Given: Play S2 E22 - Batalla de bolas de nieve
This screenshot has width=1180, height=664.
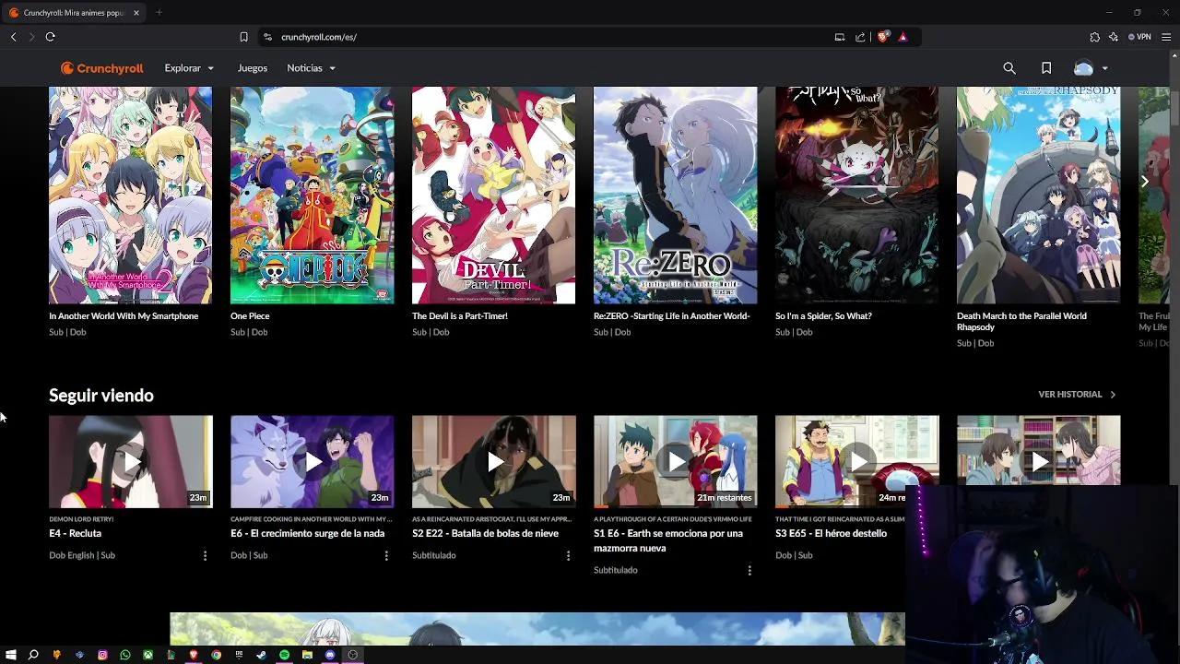Looking at the screenshot, I should (x=493, y=461).
